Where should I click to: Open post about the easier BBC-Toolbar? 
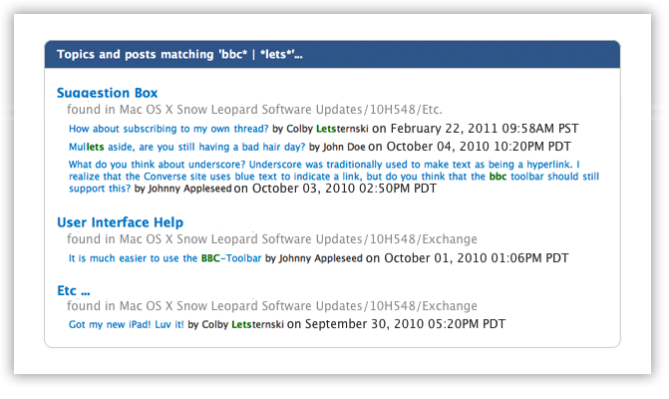pyautogui.click(x=165, y=258)
